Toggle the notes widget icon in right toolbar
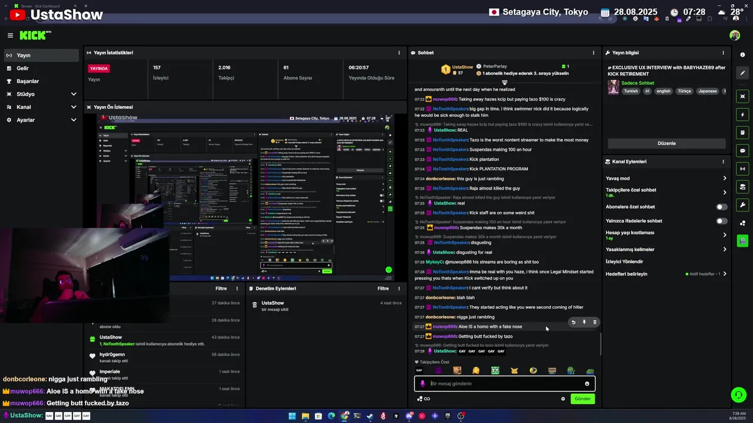This screenshot has height=423, width=753. 742,133
